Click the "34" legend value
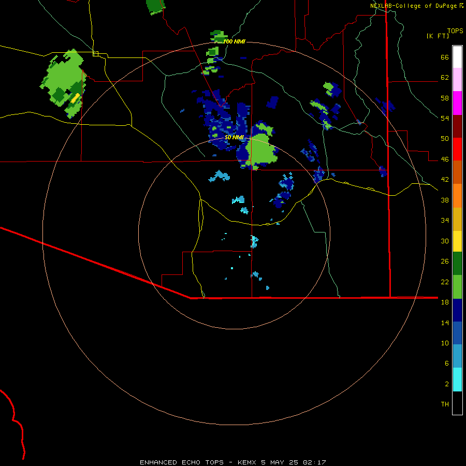The height and width of the screenshot is (466, 466). pos(445,221)
